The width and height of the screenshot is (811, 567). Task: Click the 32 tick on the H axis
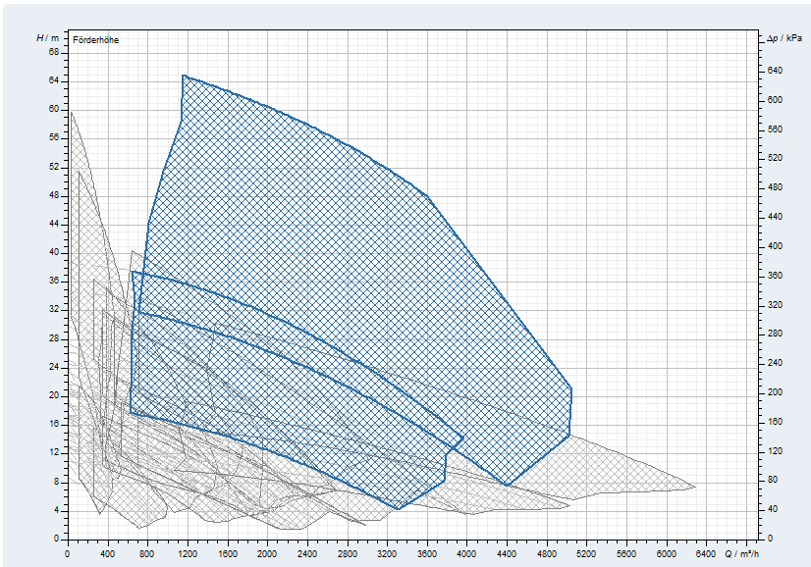click(54, 310)
